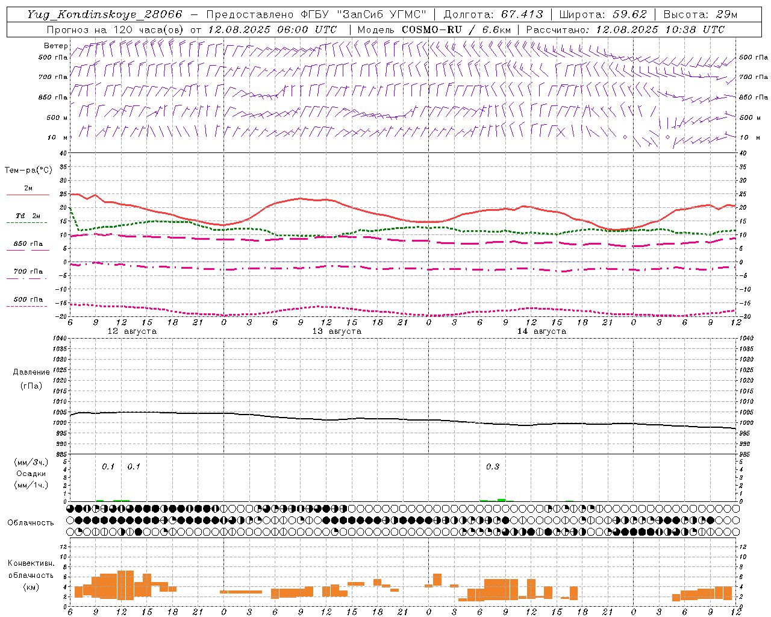771x617 pixels.
Task: Select the (мм/3ч.) precipitation unit label
Action: tap(31, 462)
